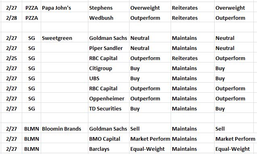Select the Oppenheimer firm cell
The height and width of the screenshot is (154, 257).
(x=109, y=98)
